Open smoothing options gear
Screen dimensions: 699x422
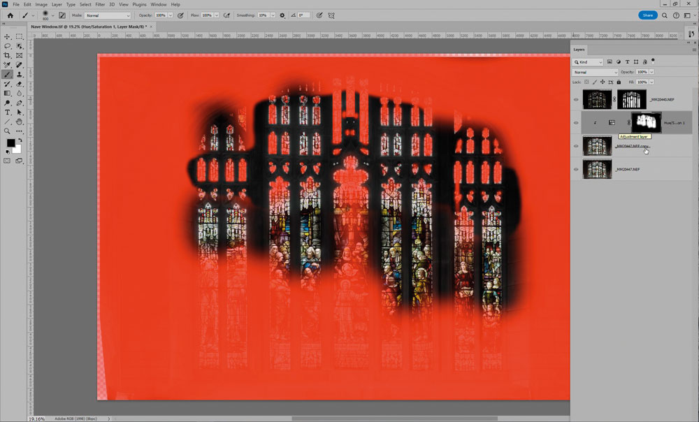point(282,15)
